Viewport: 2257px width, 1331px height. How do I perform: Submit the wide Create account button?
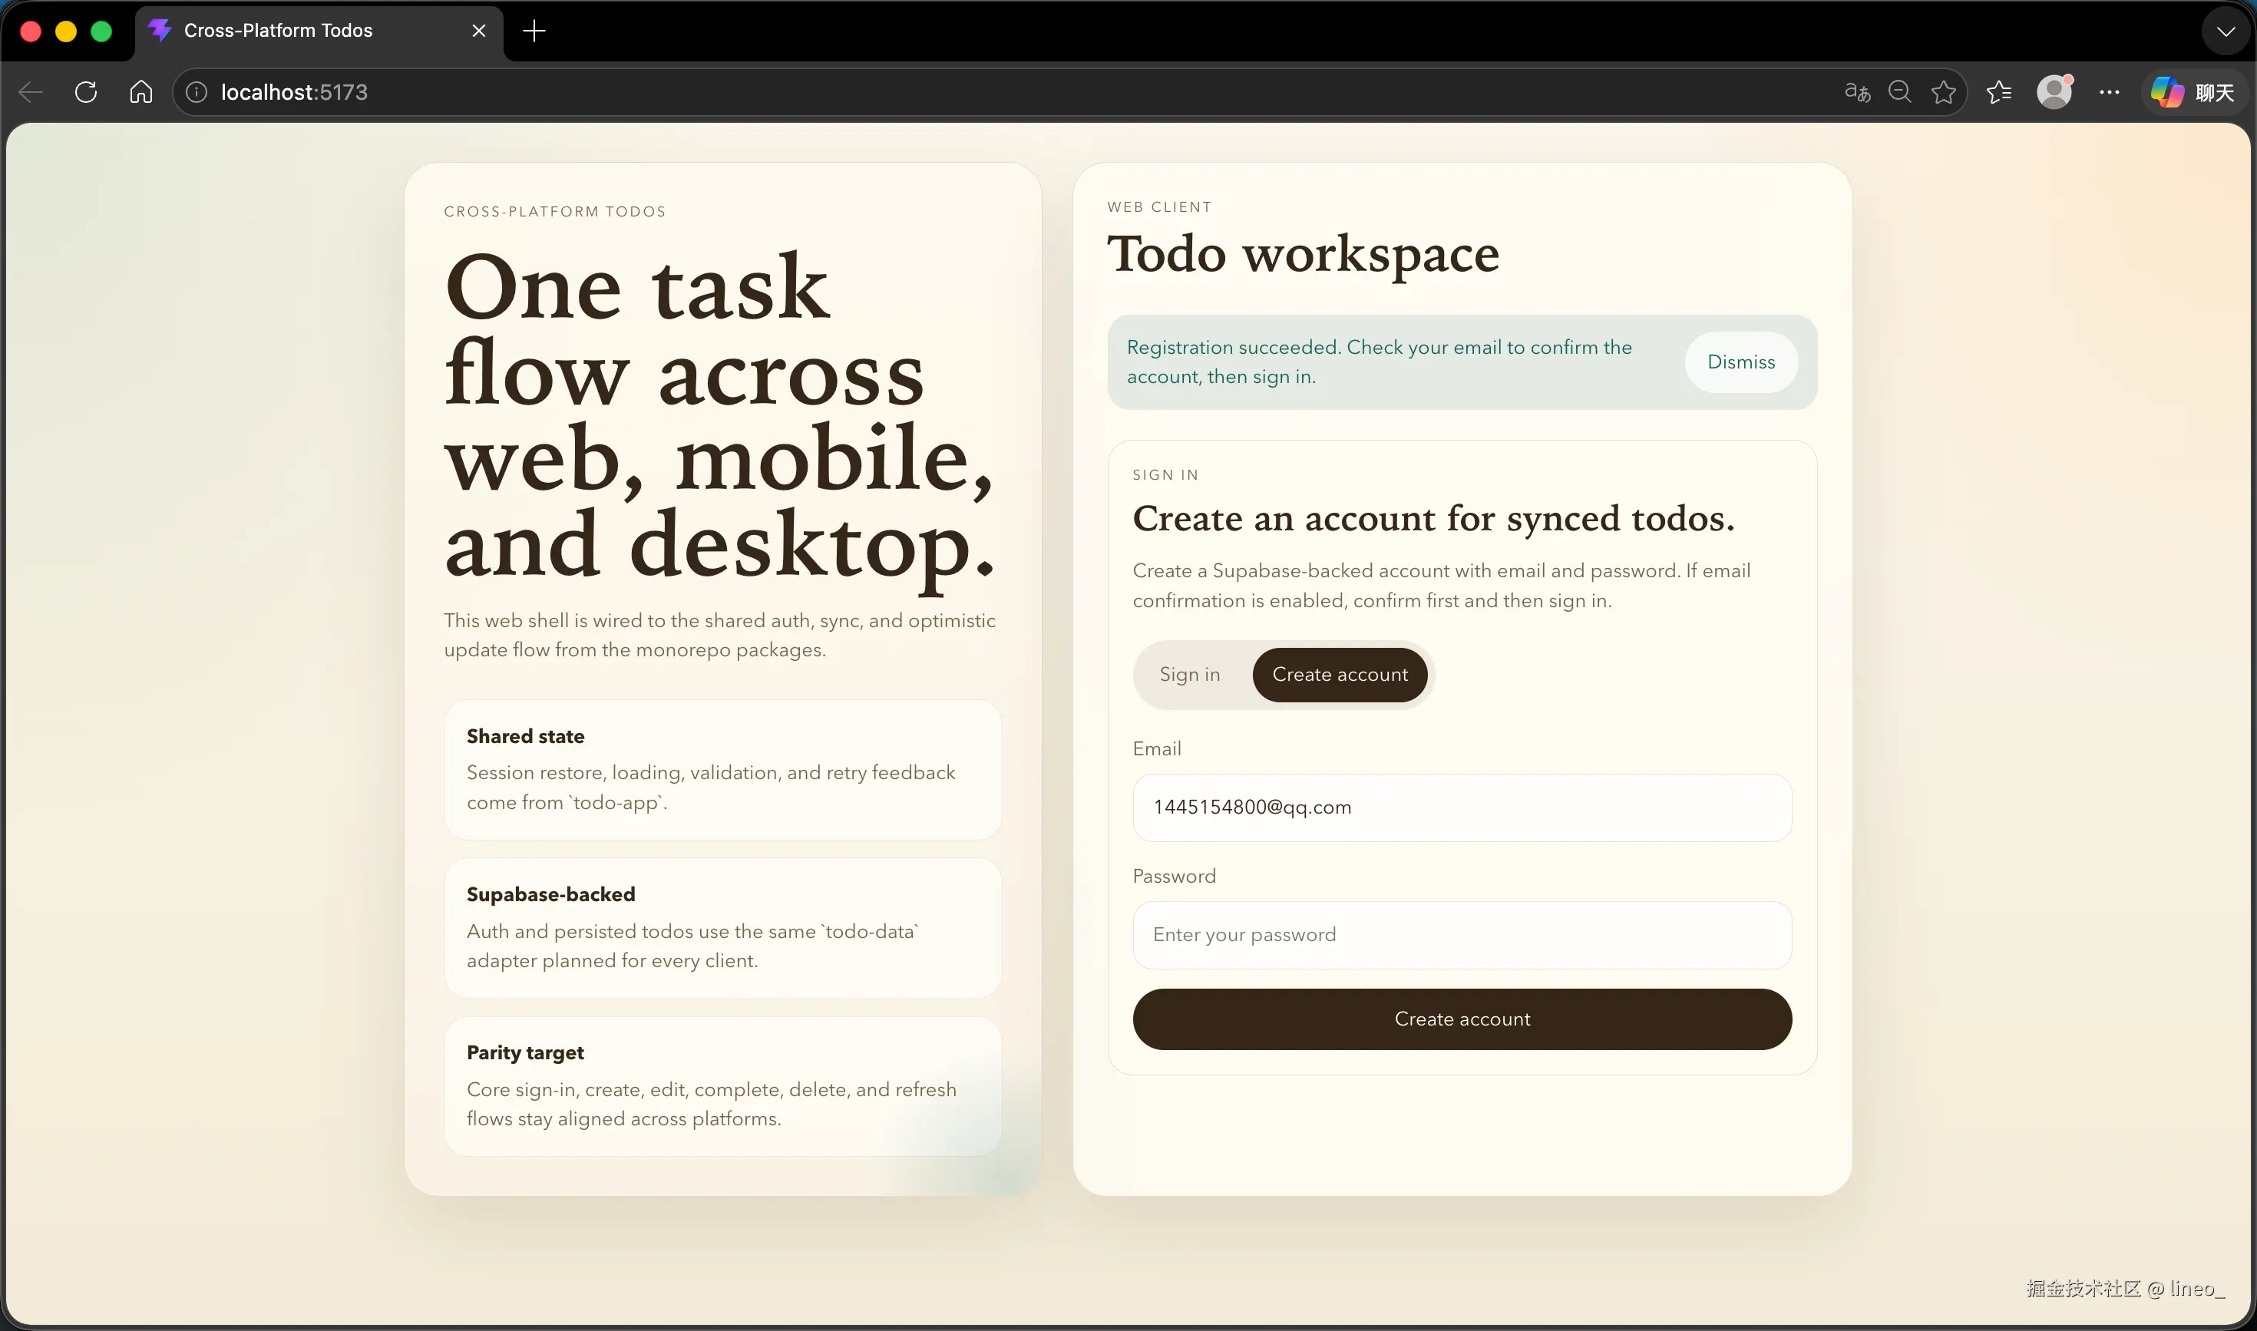[1462, 1019]
